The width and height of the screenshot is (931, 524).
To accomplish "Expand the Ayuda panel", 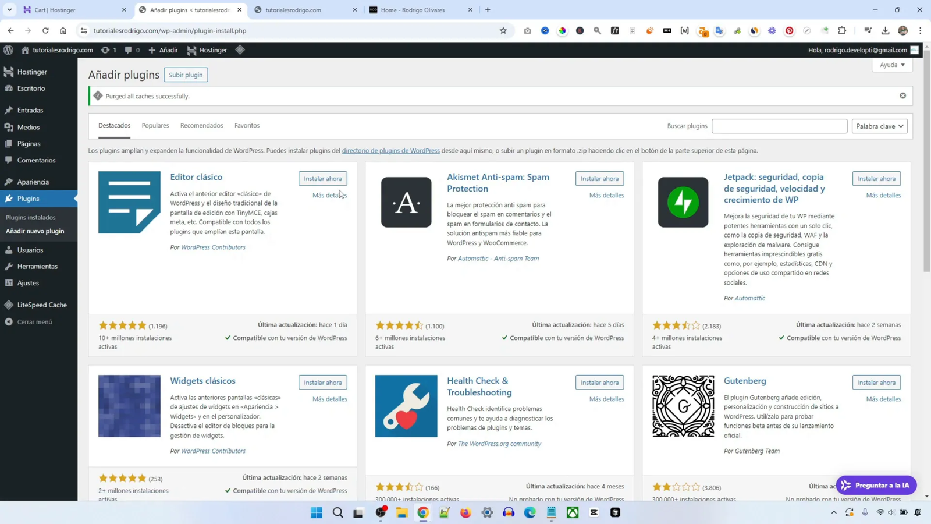I will (x=891, y=65).
